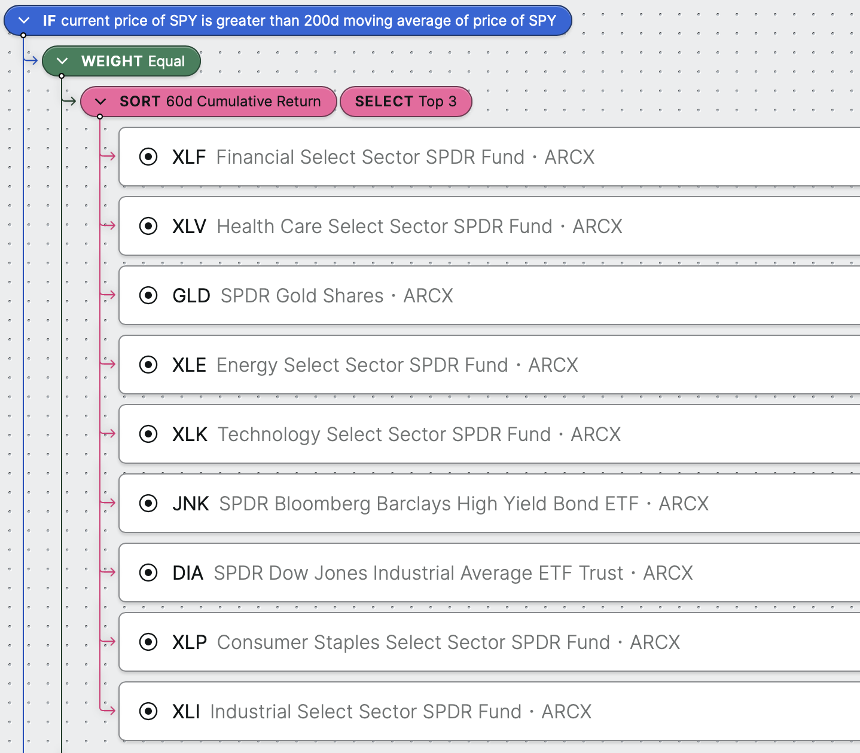The width and height of the screenshot is (860, 753).
Task: Select Consumer Staples Select Sector SPDR Fund row
Action: pos(490,642)
